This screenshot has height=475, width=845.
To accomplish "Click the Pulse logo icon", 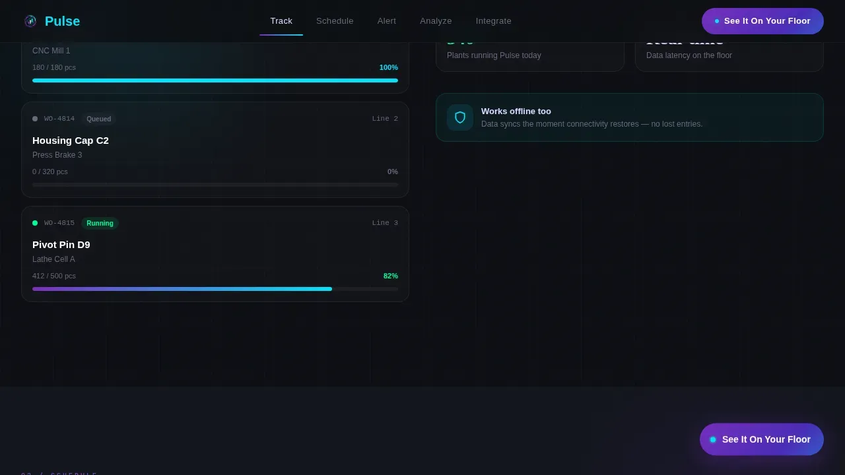I will [30, 21].
